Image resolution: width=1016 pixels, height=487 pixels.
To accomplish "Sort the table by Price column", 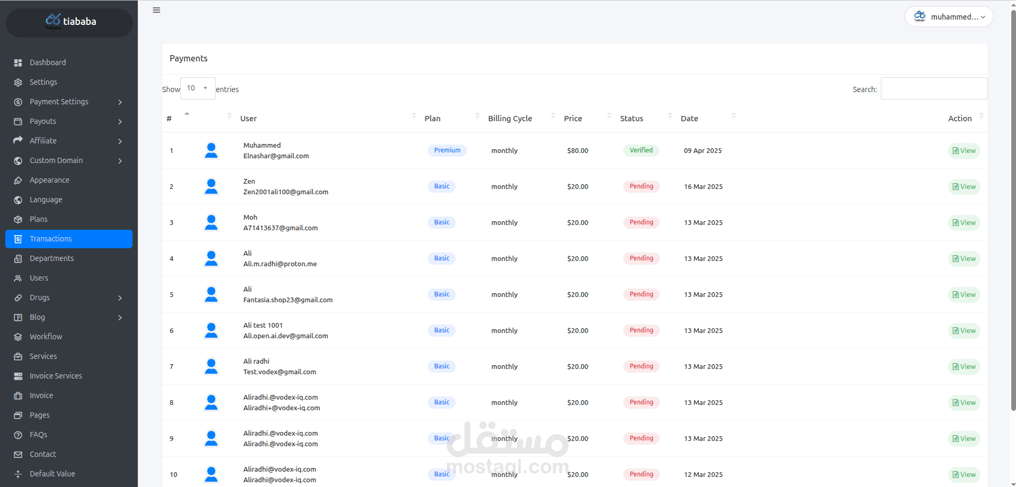I will click(573, 119).
